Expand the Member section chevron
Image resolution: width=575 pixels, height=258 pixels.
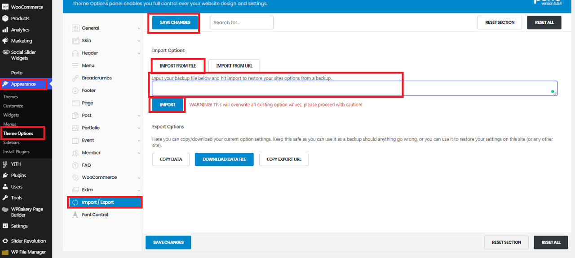(x=139, y=153)
